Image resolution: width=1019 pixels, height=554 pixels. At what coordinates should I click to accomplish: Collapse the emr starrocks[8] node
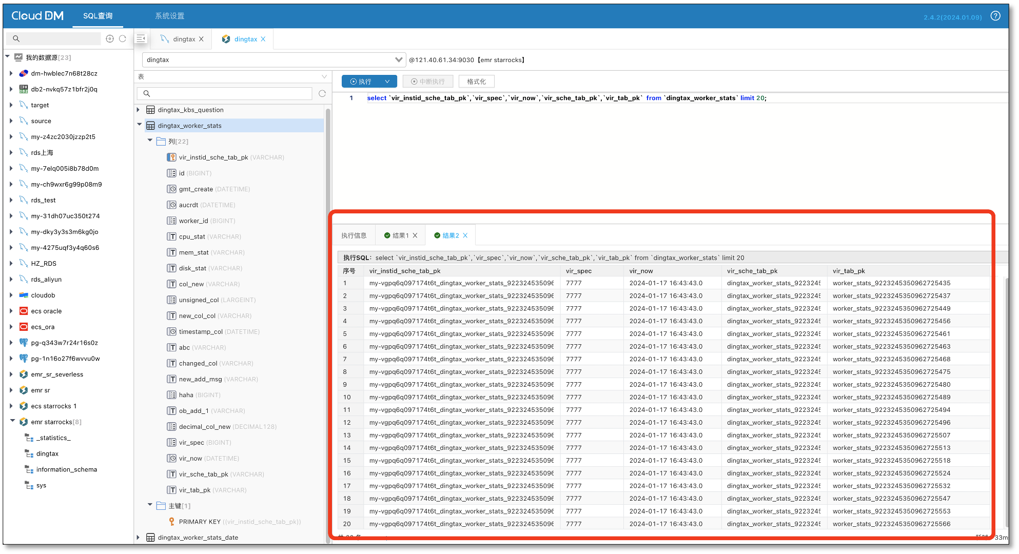coord(12,421)
